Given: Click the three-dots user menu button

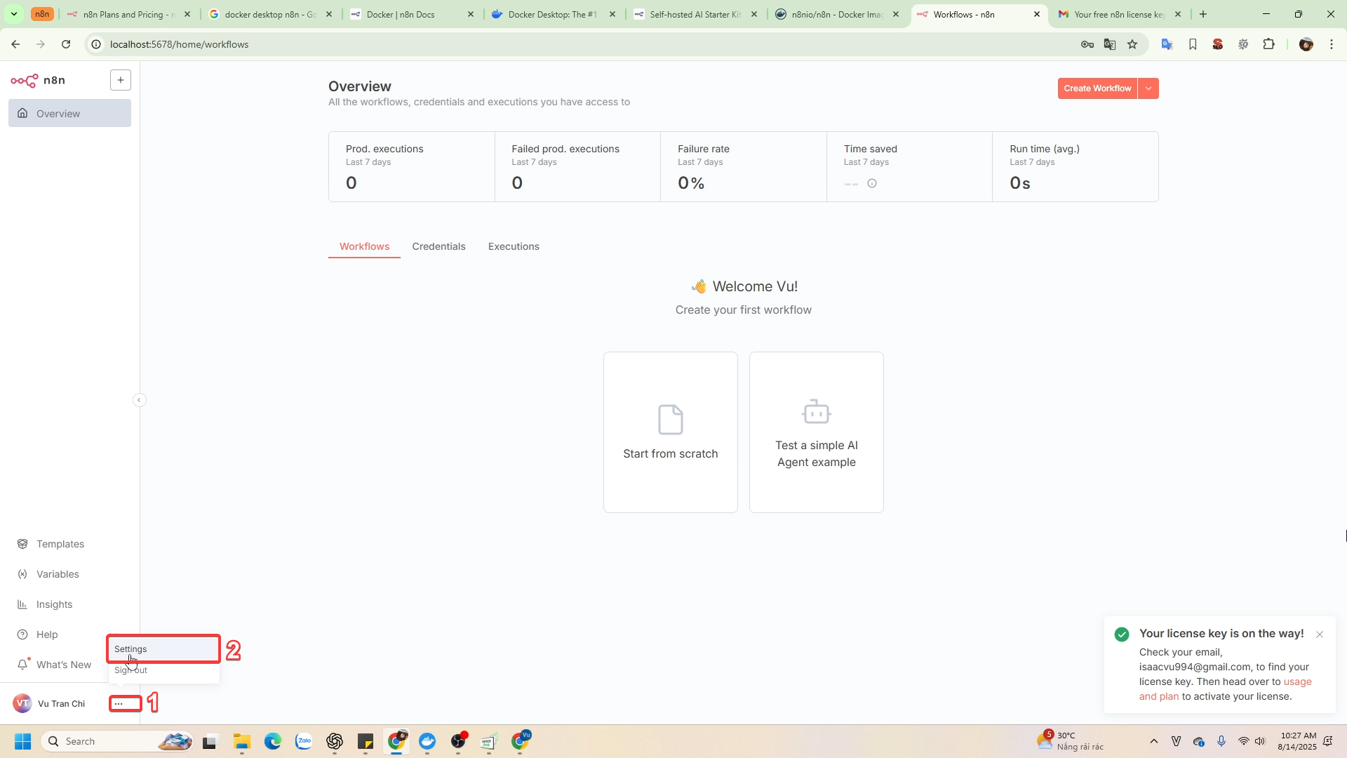Looking at the screenshot, I should (x=119, y=703).
